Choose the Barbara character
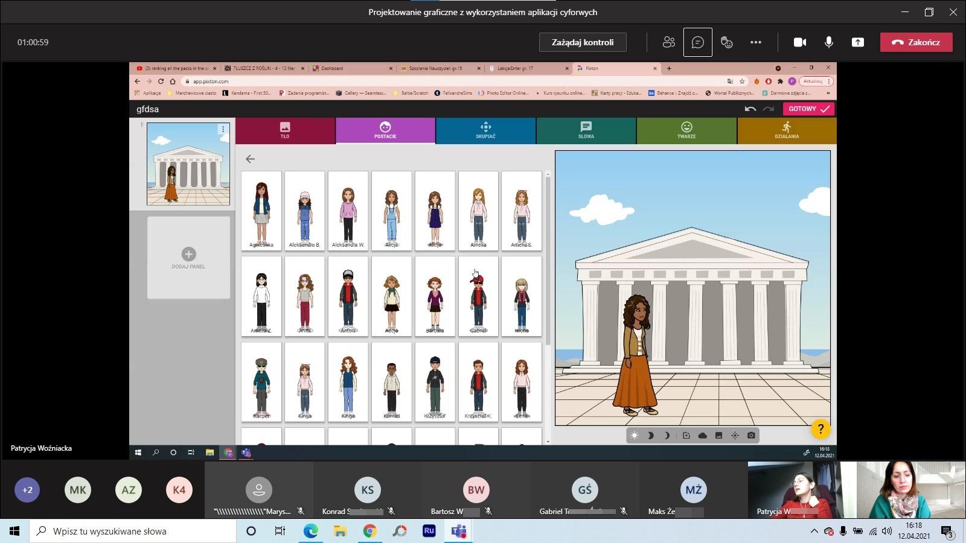The width and height of the screenshot is (966, 543). pyautogui.click(x=435, y=296)
